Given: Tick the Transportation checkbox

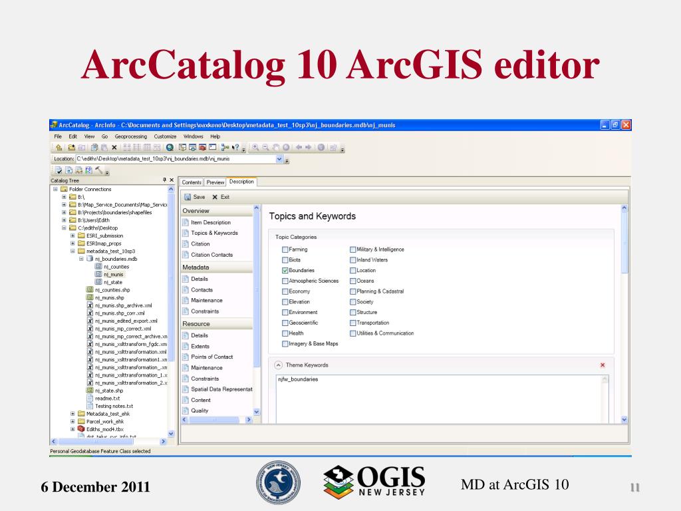Looking at the screenshot, I should click(x=352, y=323).
